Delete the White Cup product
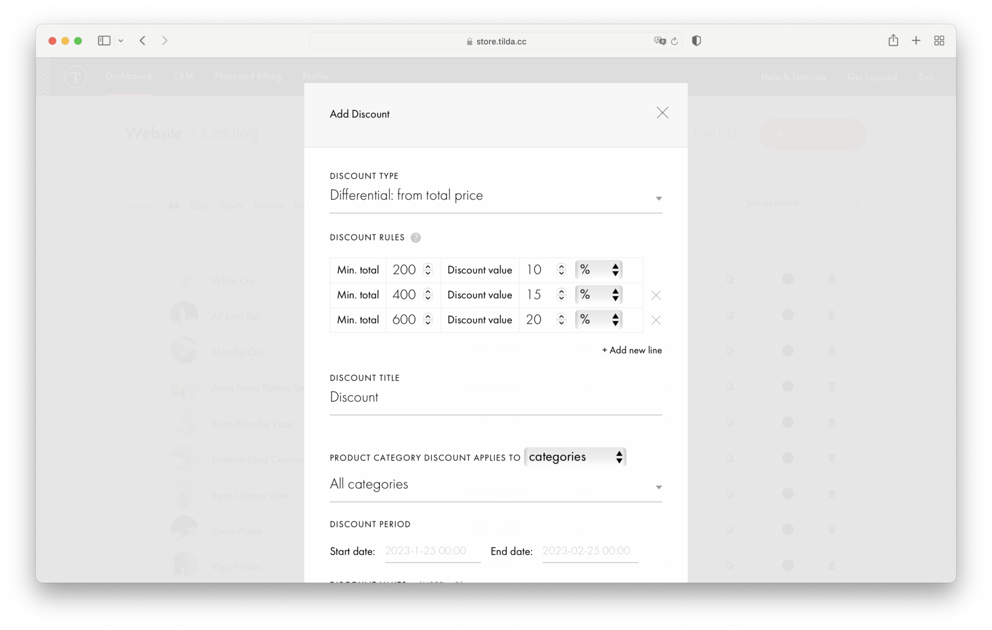Screen dimensions: 992x630 [x=831, y=279]
